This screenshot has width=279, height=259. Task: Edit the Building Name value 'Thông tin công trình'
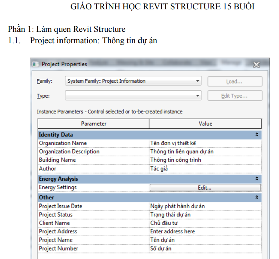click(205, 160)
